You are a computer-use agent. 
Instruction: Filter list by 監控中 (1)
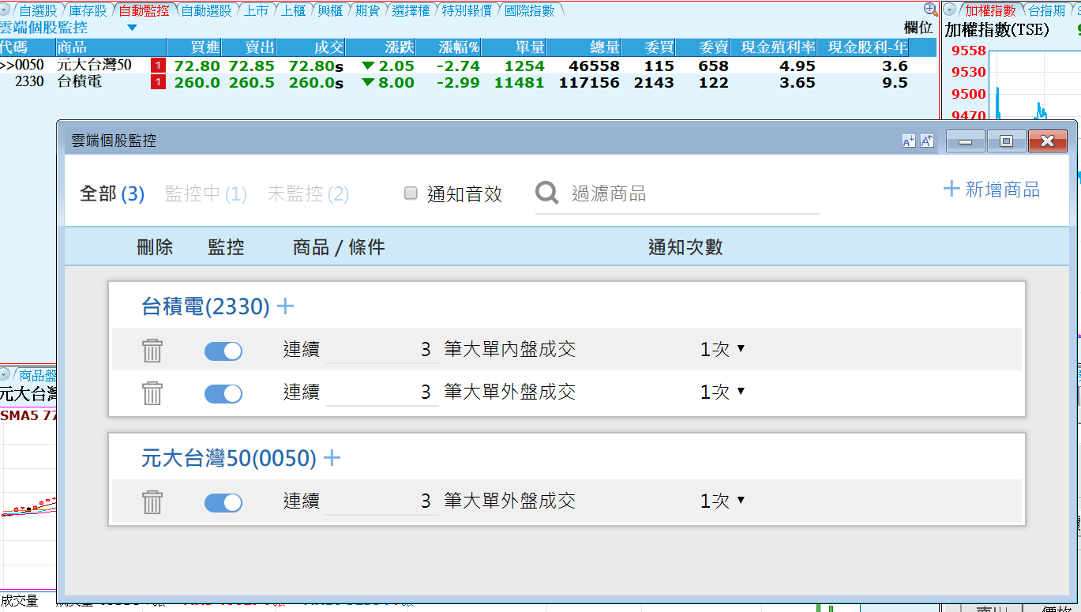[205, 193]
